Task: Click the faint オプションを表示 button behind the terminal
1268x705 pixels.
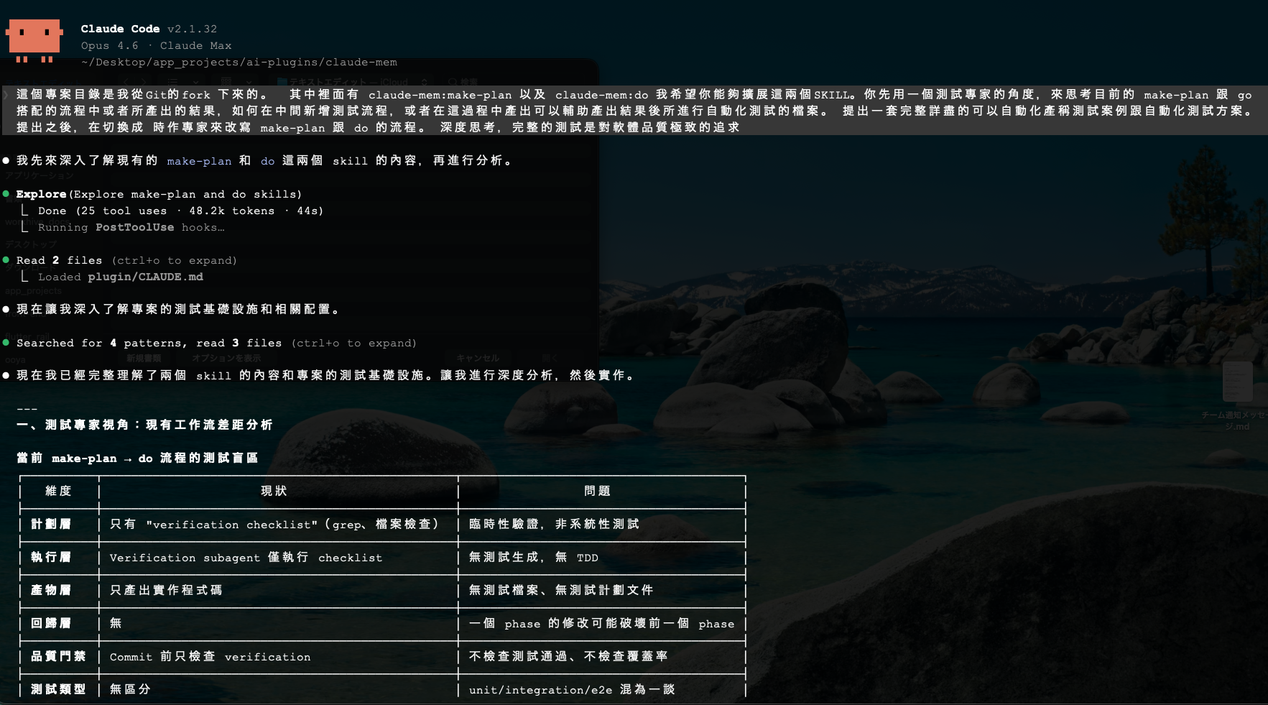Action: point(226,358)
